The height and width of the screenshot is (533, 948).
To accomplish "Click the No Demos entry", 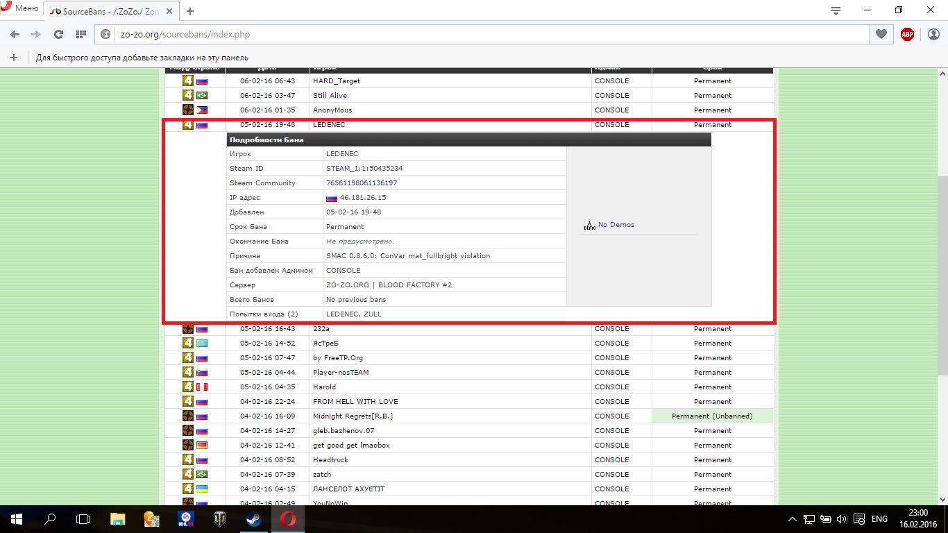I will pyautogui.click(x=616, y=225).
